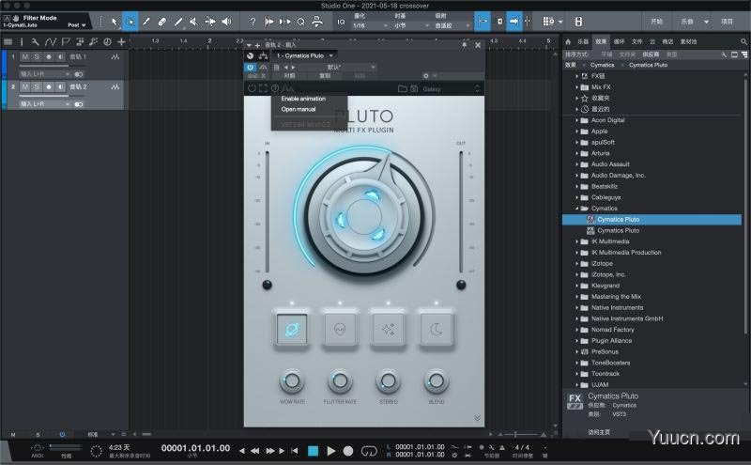This screenshot has width=751, height=465.
Task: Select the Arrow tool in toolbar
Action: pos(114,22)
